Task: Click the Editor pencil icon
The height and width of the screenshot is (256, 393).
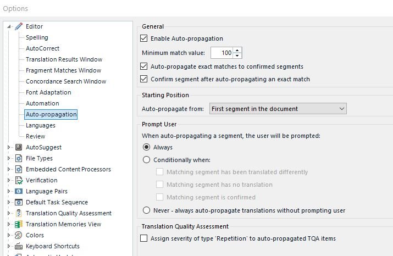Action: [19, 26]
